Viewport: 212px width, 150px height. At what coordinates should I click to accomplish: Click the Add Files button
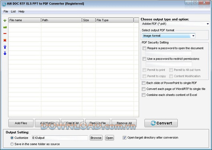[x=21, y=123]
